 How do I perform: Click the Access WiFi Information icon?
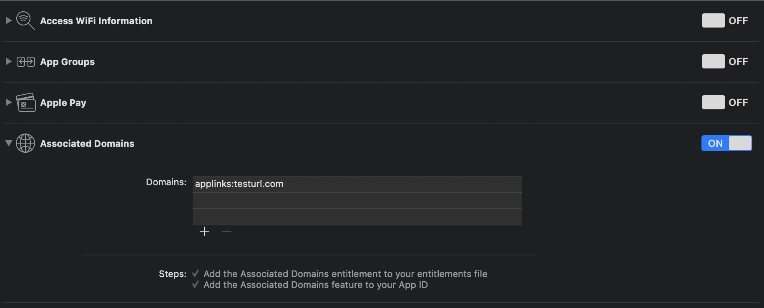25,20
